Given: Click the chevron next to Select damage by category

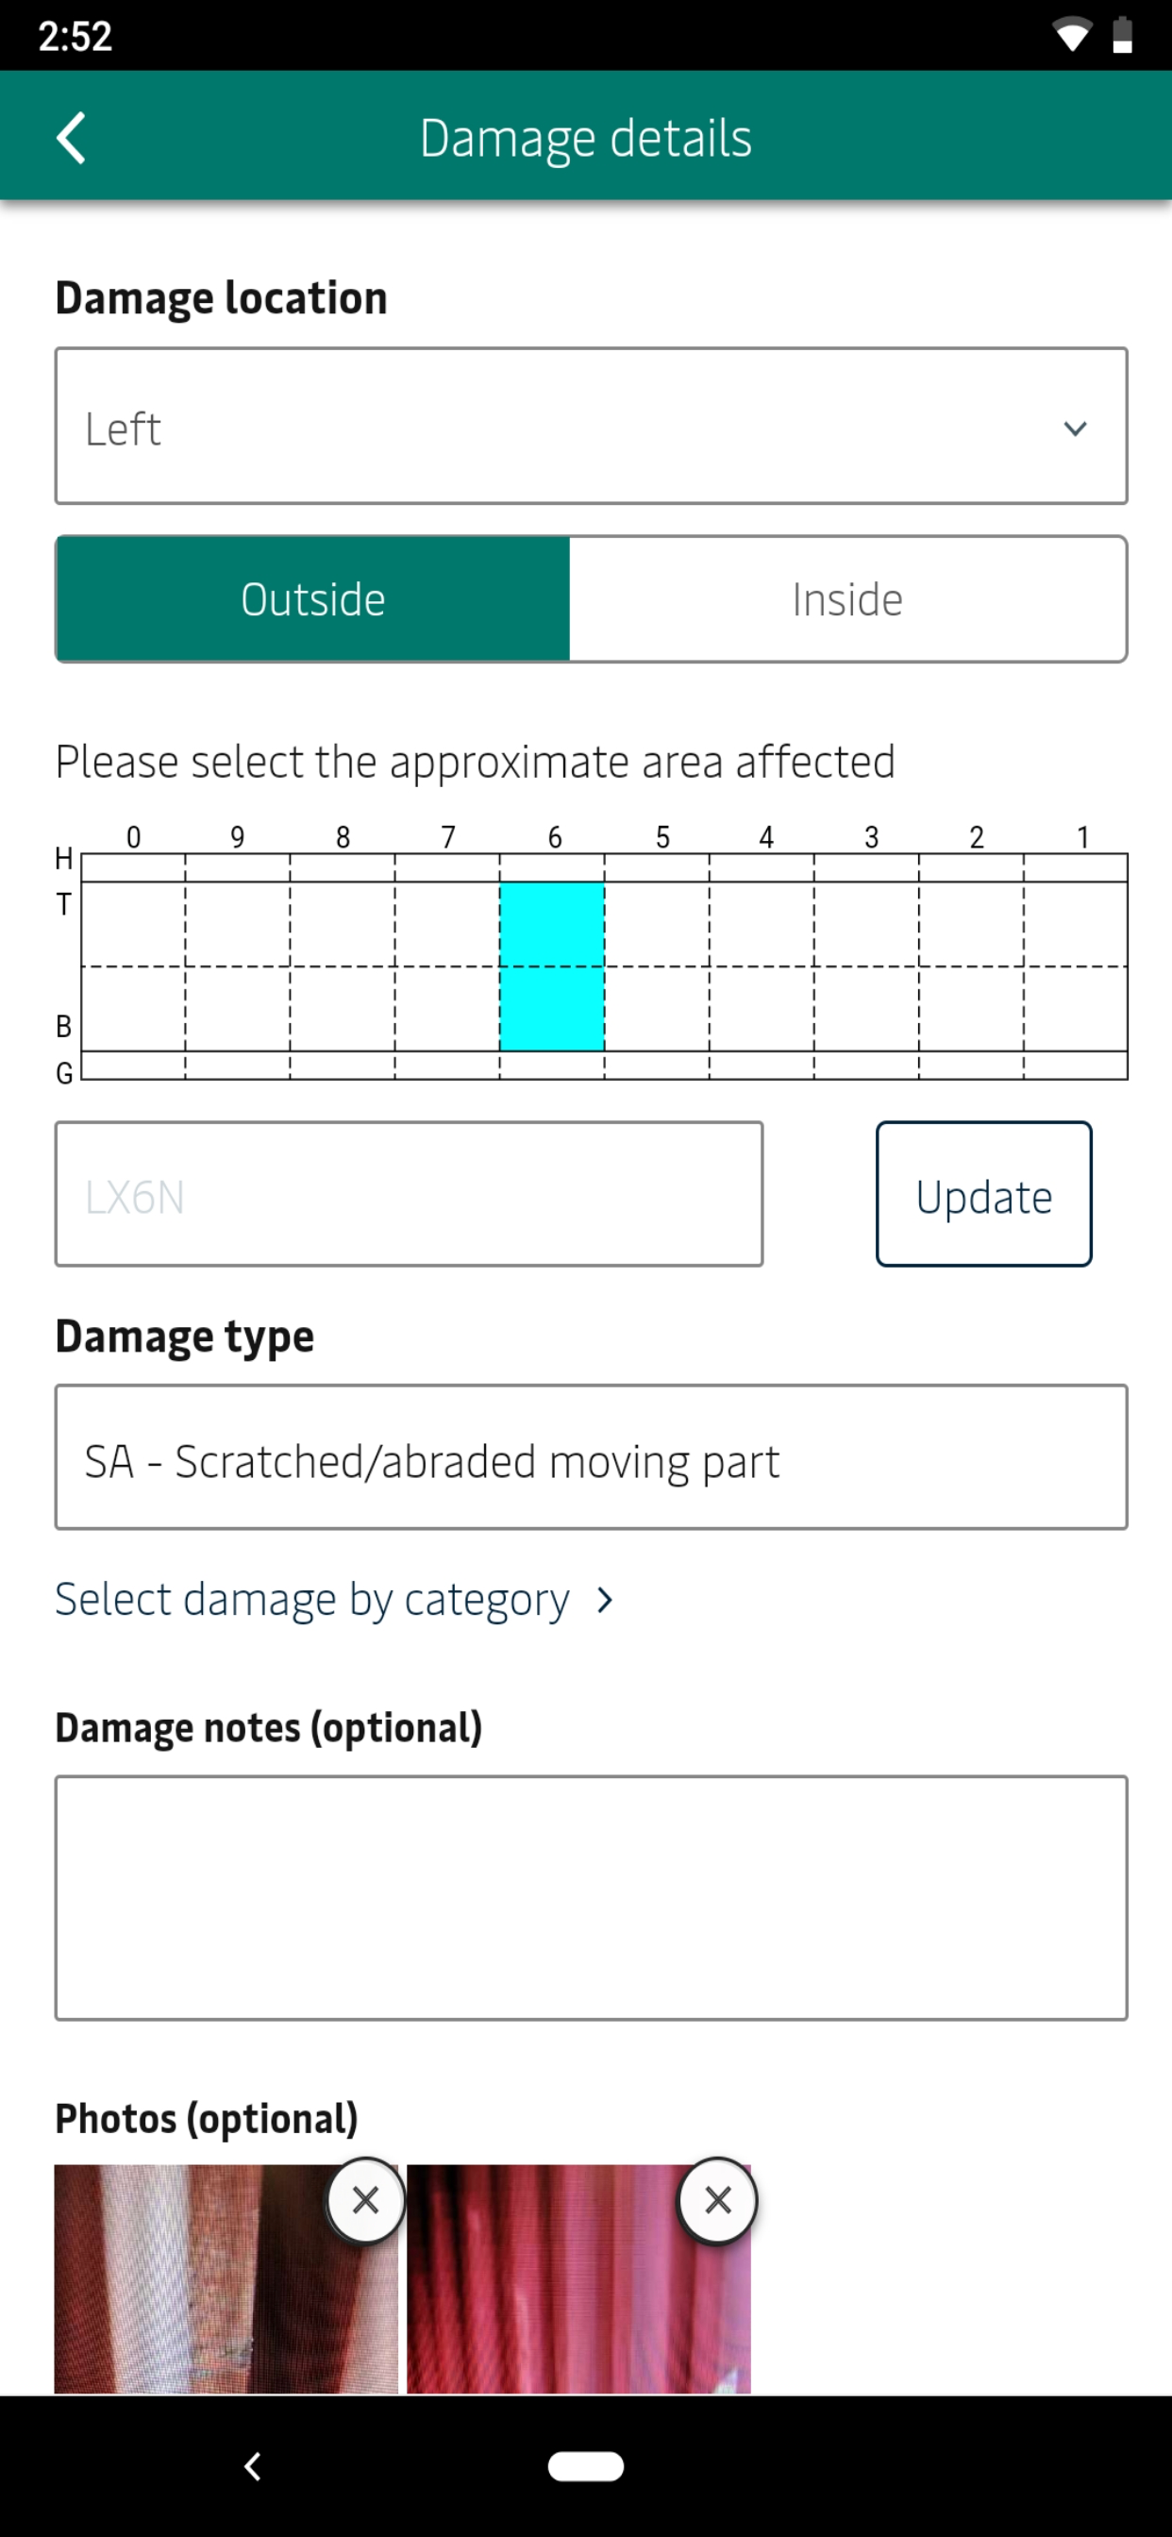Looking at the screenshot, I should [x=606, y=1601].
